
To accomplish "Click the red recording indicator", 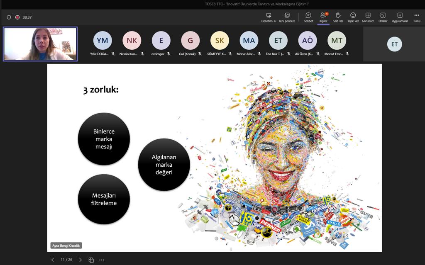I will coord(17,17).
